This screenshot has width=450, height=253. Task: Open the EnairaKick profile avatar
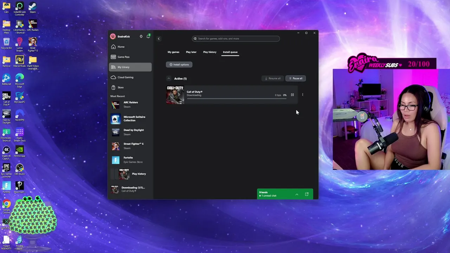(x=112, y=37)
